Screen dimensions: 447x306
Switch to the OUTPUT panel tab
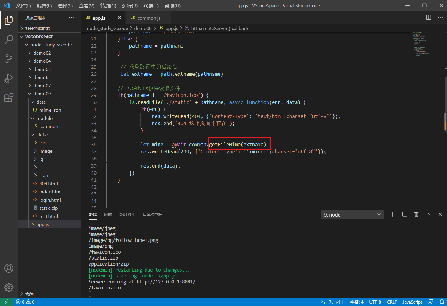(x=127, y=214)
